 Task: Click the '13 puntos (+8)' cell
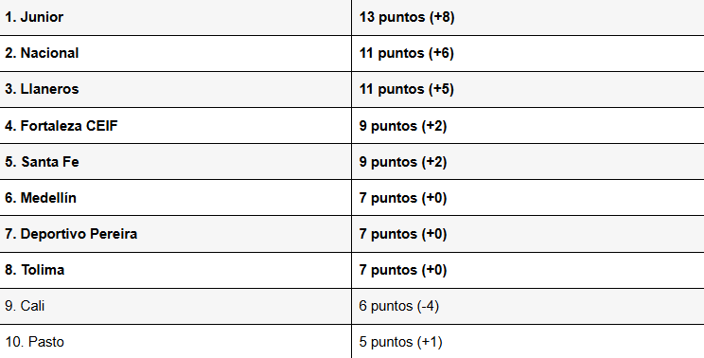528,17
